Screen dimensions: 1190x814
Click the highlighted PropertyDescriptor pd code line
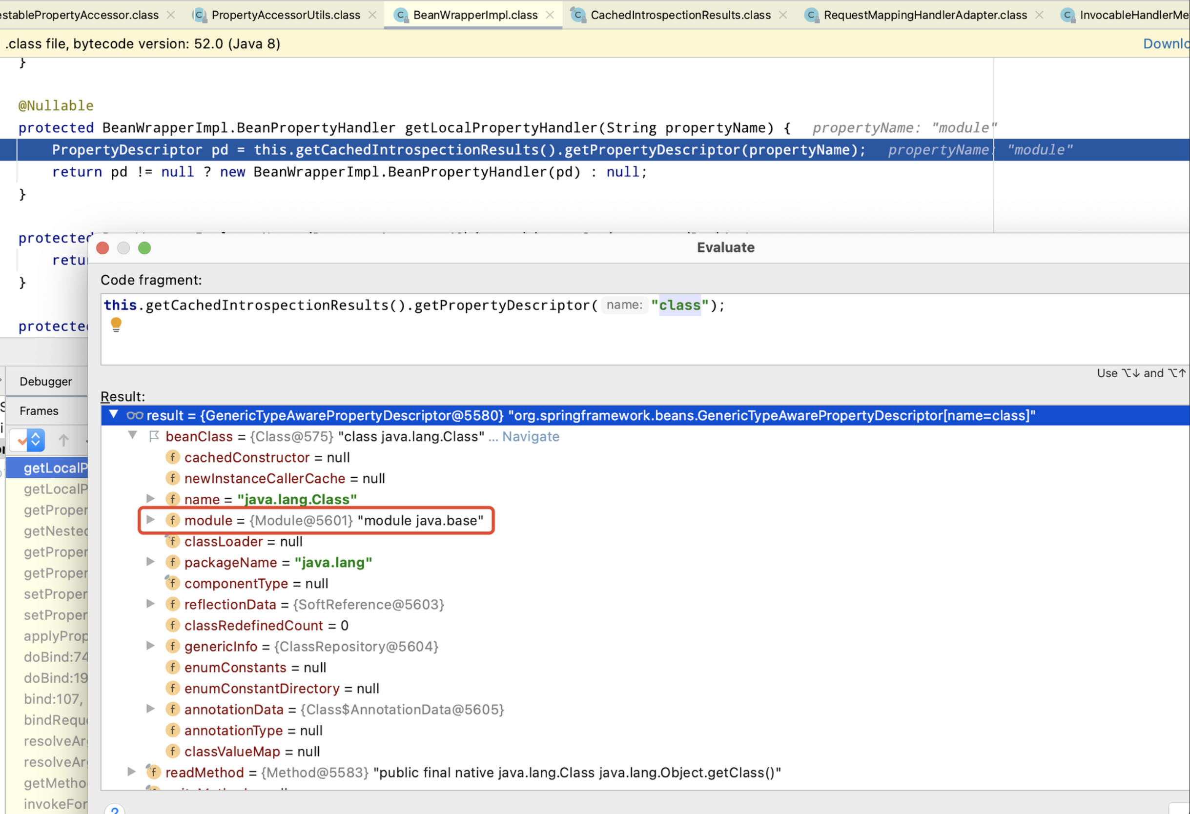594,149
